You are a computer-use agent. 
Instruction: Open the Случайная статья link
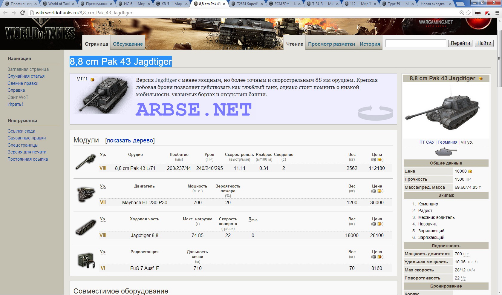click(26, 76)
